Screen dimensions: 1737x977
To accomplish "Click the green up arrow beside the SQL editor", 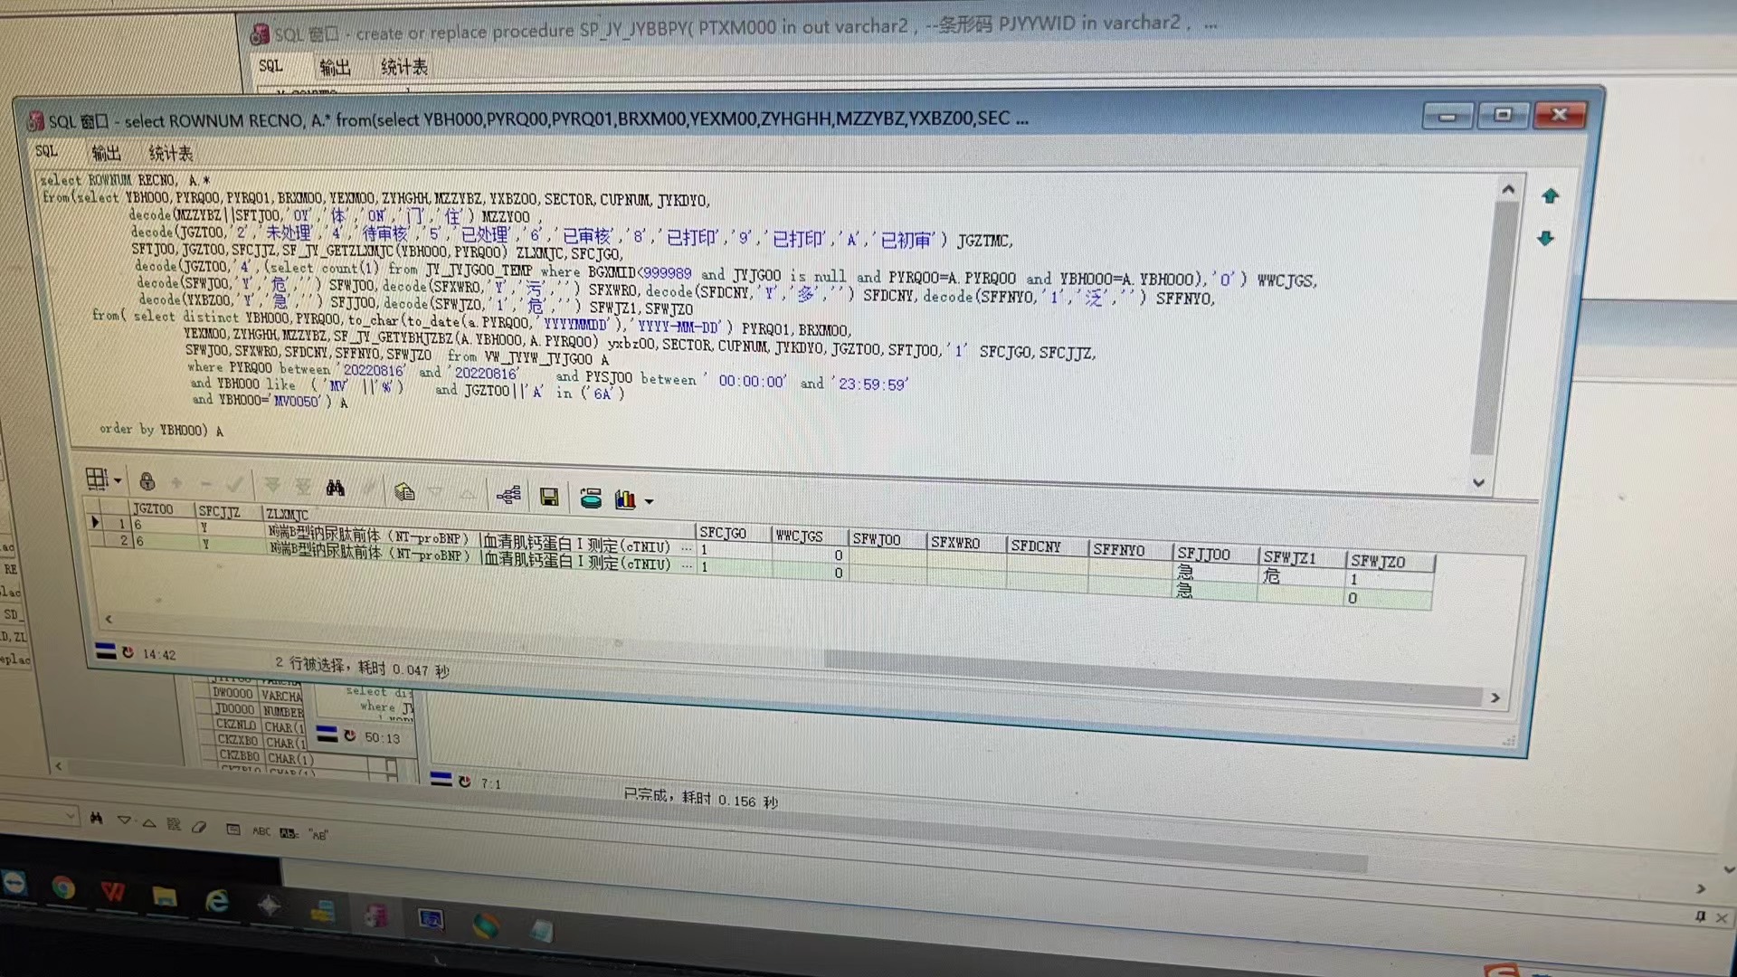I will [x=1550, y=196].
